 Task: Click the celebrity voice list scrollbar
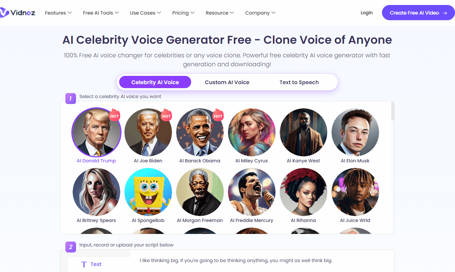[x=393, y=111]
